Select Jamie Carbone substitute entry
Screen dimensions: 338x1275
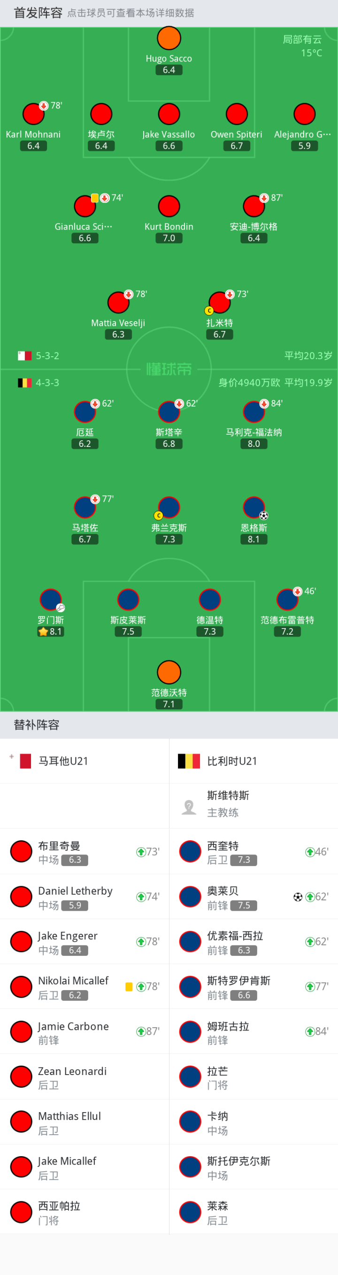click(84, 1031)
